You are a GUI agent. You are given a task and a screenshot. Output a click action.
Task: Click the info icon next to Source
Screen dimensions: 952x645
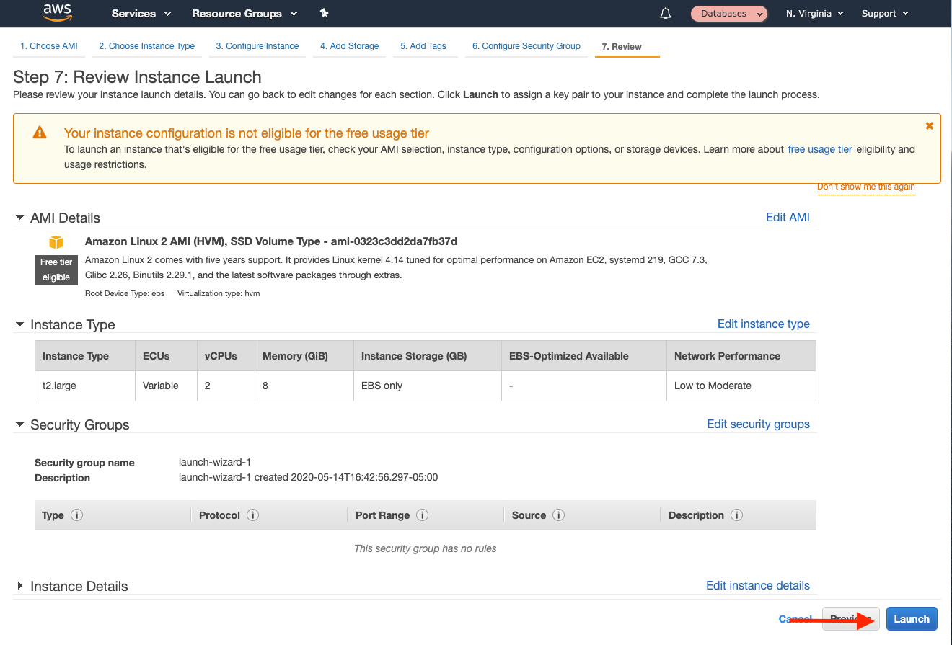pyautogui.click(x=558, y=515)
